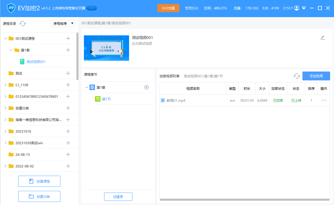
Task: Collapse the 001测试课程 folder
Action: (x=6, y=38)
